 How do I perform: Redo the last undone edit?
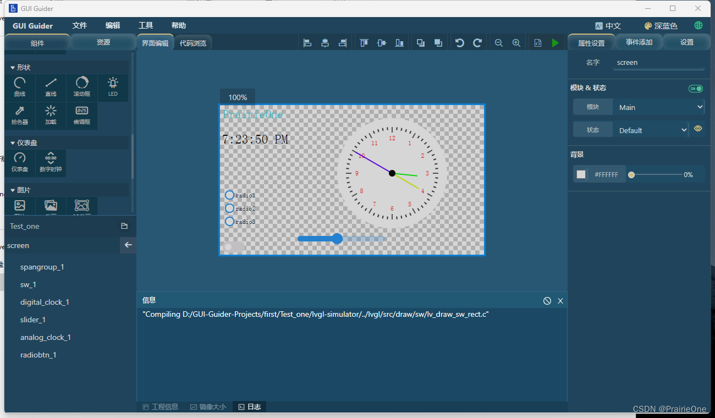click(x=477, y=43)
